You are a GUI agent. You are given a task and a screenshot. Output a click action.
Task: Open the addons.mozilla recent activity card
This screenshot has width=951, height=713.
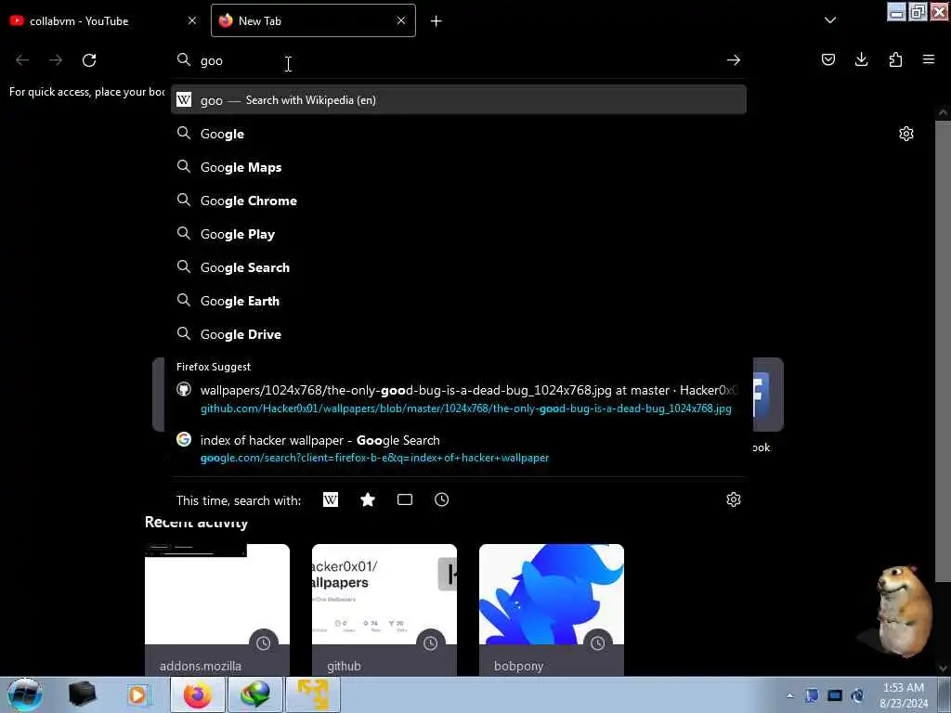click(217, 610)
